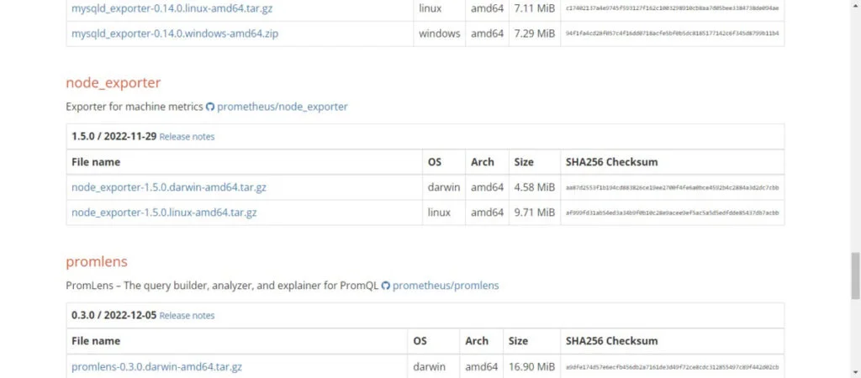Download mysqld_exporter-0.14.0.linux-amd64.tar.gz
The width and height of the screenshot is (861, 378).
172,8
